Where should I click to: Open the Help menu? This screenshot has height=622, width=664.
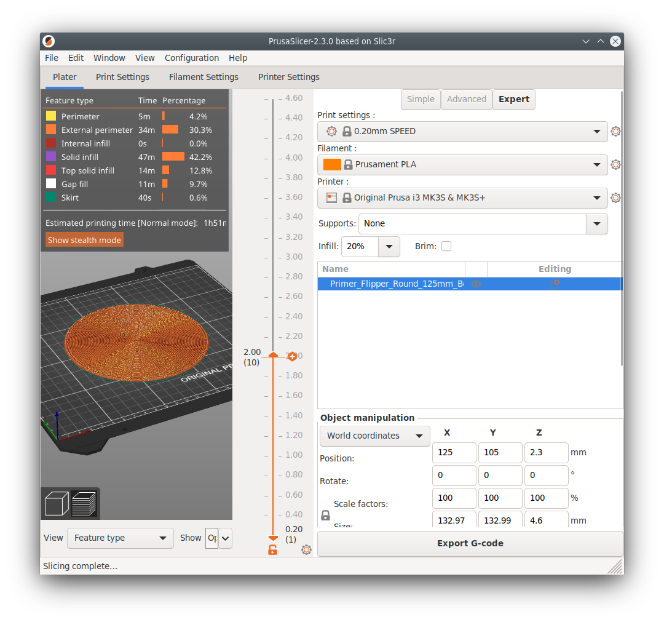(238, 58)
